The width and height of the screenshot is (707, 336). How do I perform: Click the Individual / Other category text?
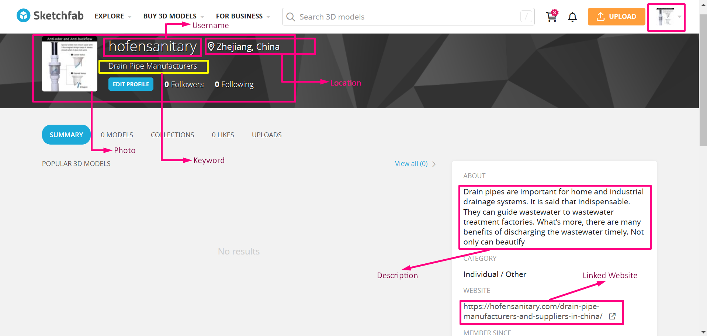pos(495,274)
